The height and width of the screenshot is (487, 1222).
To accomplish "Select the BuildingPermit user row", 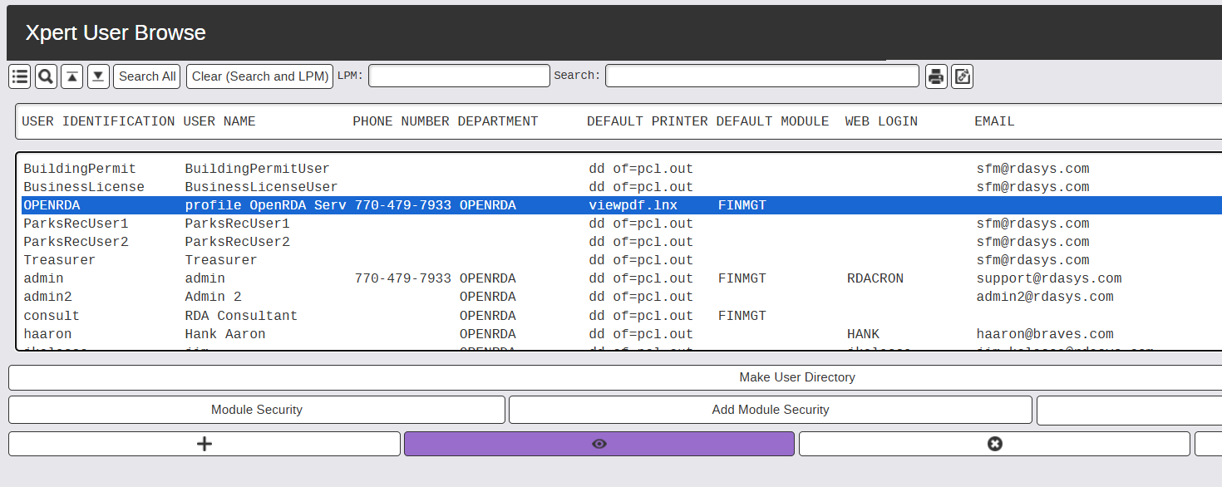I will 622,169.
